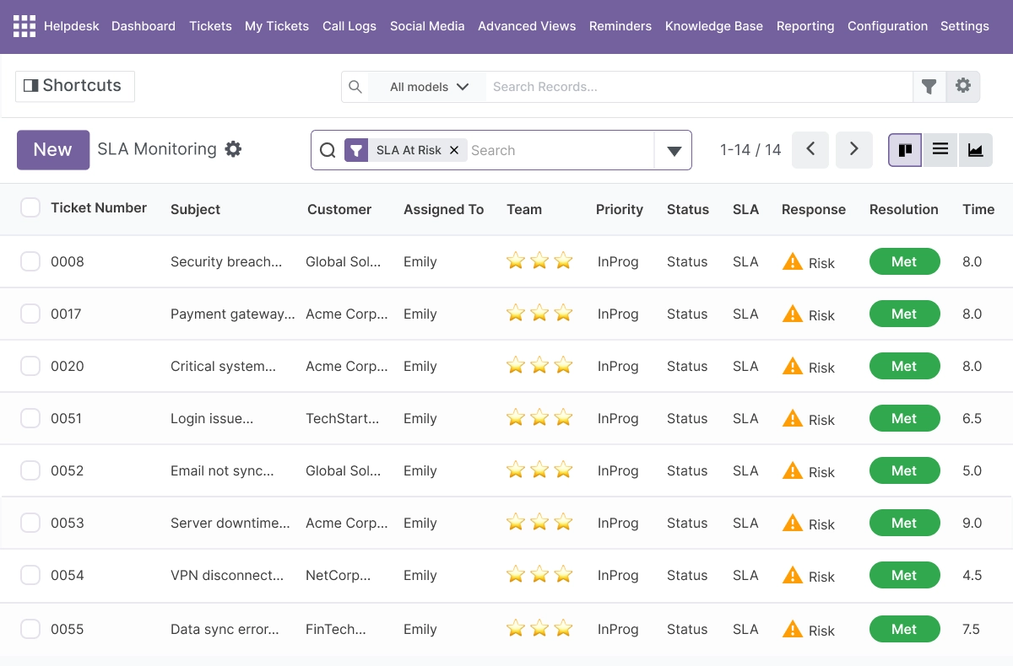The width and height of the screenshot is (1013, 666).
Task: Click the subject 'Payment gateway...'
Action: (233, 314)
